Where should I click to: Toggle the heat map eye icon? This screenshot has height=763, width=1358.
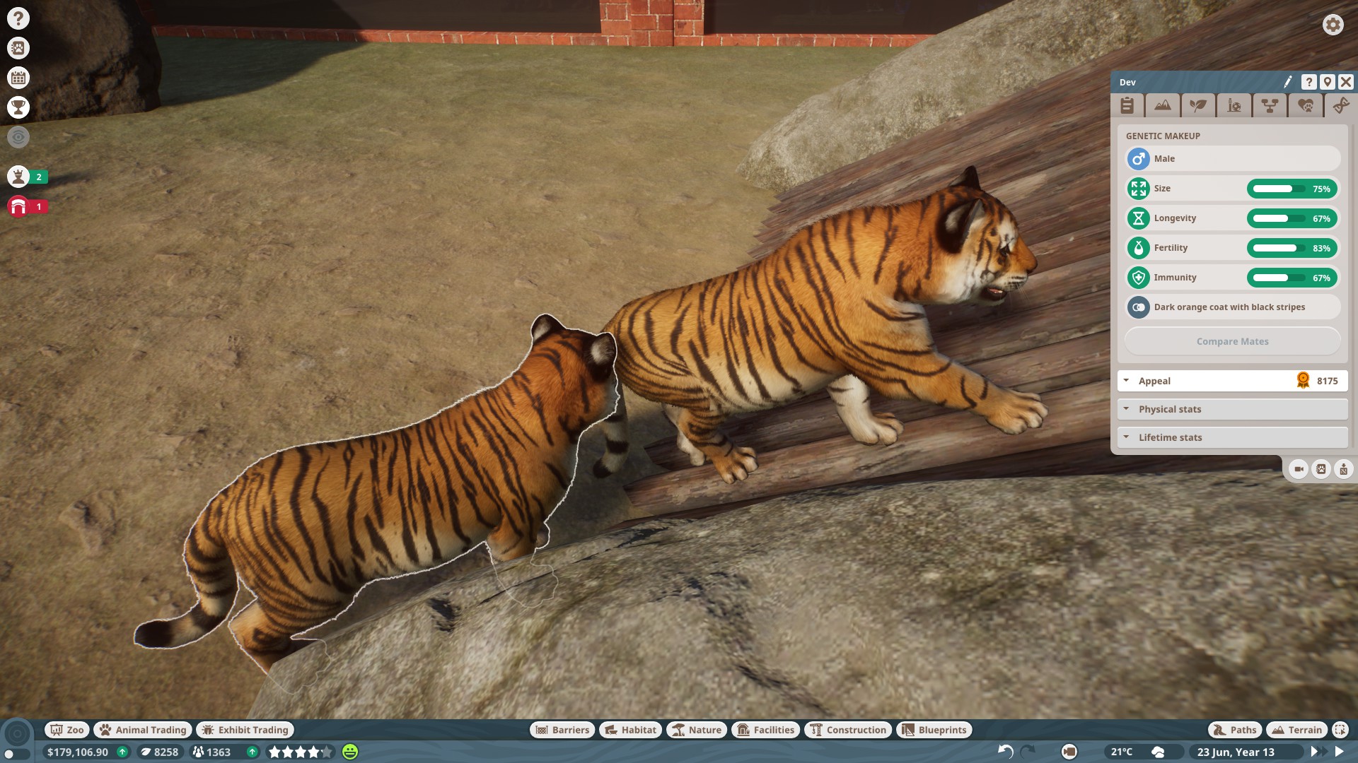click(x=18, y=137)
